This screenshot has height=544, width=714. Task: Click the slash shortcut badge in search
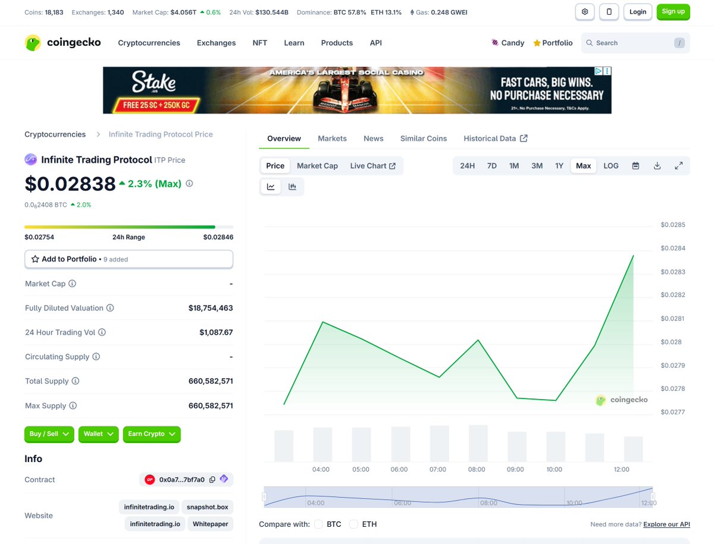pyautogui.click(x=679, y=43)
